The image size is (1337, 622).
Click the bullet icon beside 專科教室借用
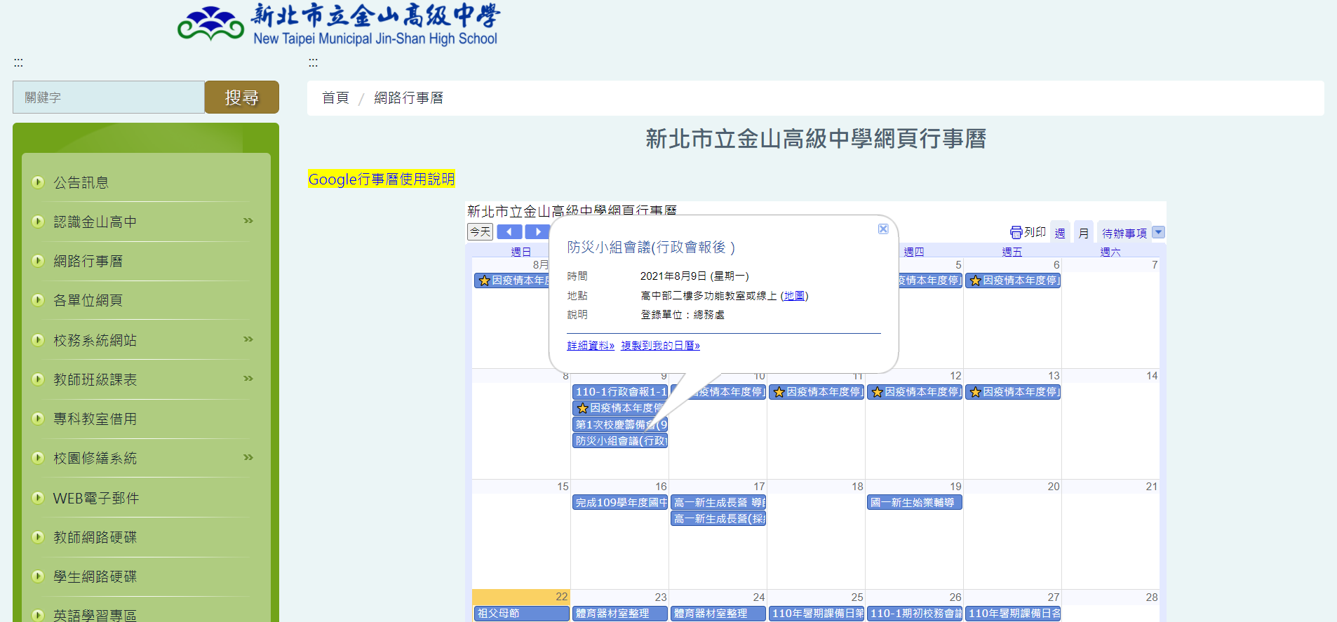(x=38, y=419)
